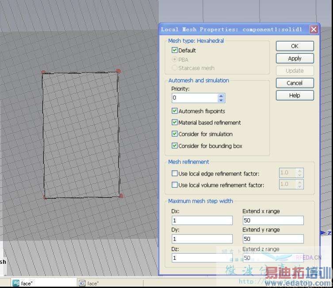Increase the Priority value with up arrow
The width and height of the screenshot is (333, 288).
pyautogui.click(x=221, y=96)
